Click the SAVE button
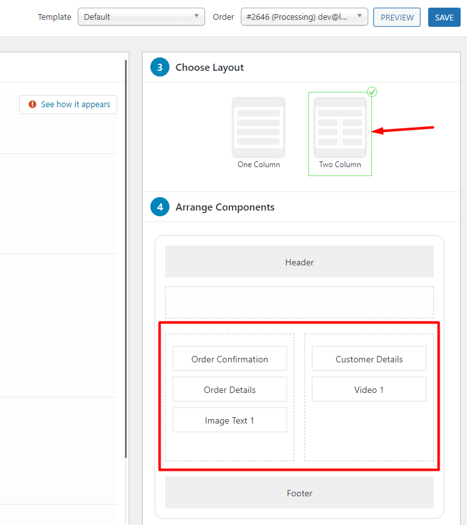This screenshot has width=467, height=525. pyautogui.click(x=444, y=17)
